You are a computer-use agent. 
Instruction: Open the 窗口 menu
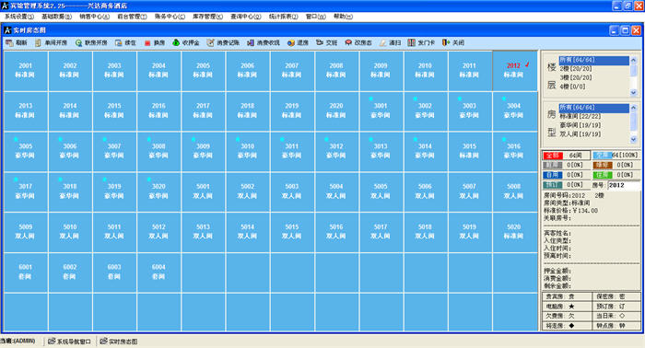tap(315, 17)
